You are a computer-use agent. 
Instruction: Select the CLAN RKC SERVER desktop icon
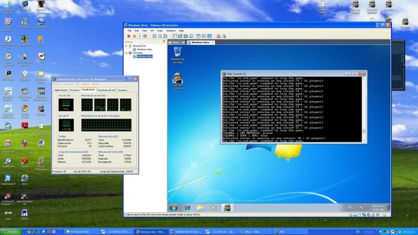pos(178,81)
